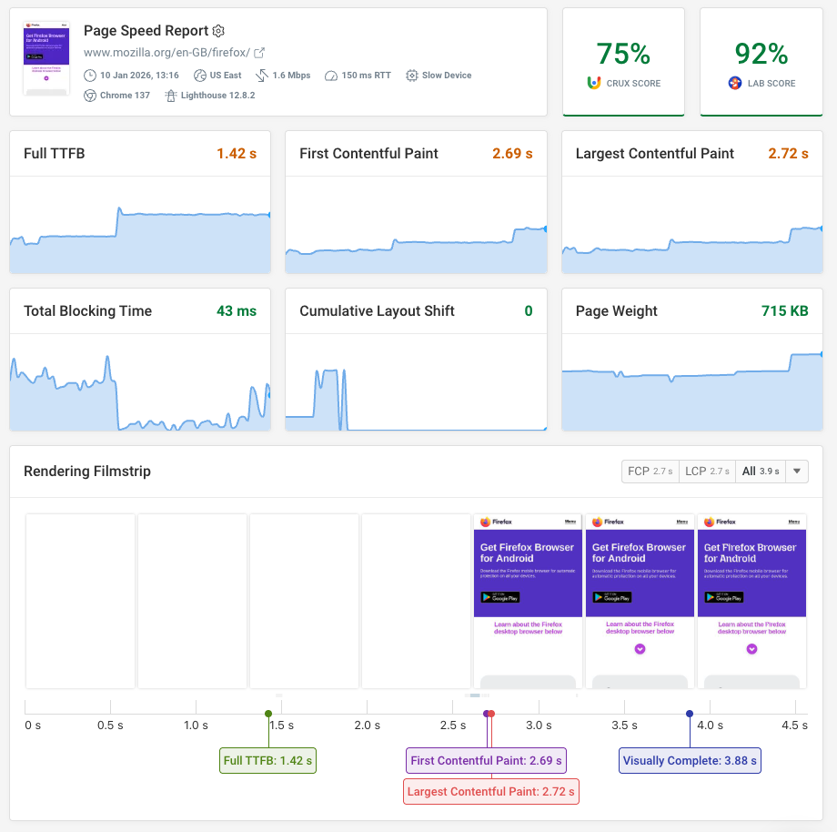Open the Page Speed Report settings gear
The image size is (837, 832).
coord(217,31)
